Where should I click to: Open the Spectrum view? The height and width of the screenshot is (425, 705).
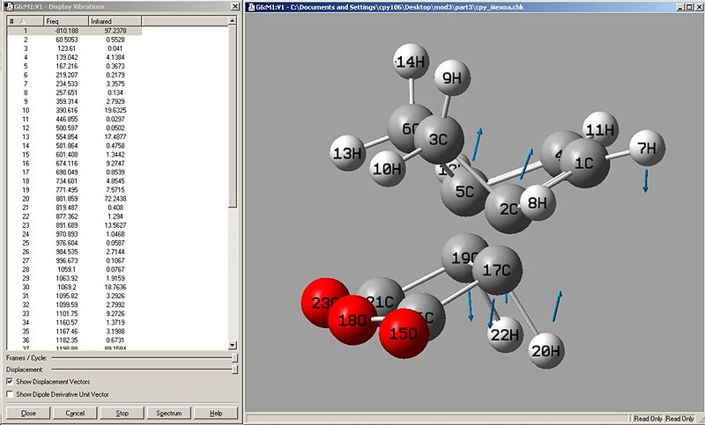pos(168,413)
